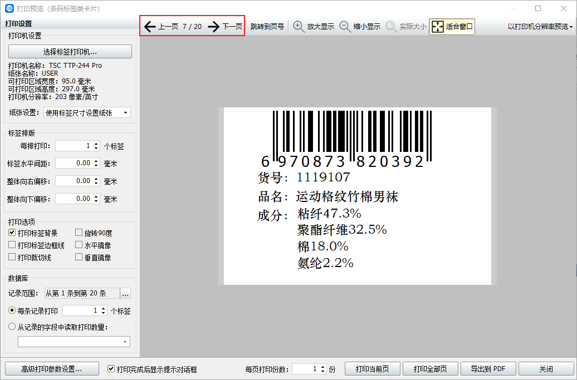Increase 每页打印份数 with up arrow

tap(322, 367)
